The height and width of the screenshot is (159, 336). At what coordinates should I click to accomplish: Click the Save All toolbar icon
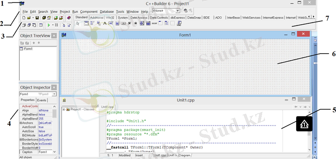point(44,18)
